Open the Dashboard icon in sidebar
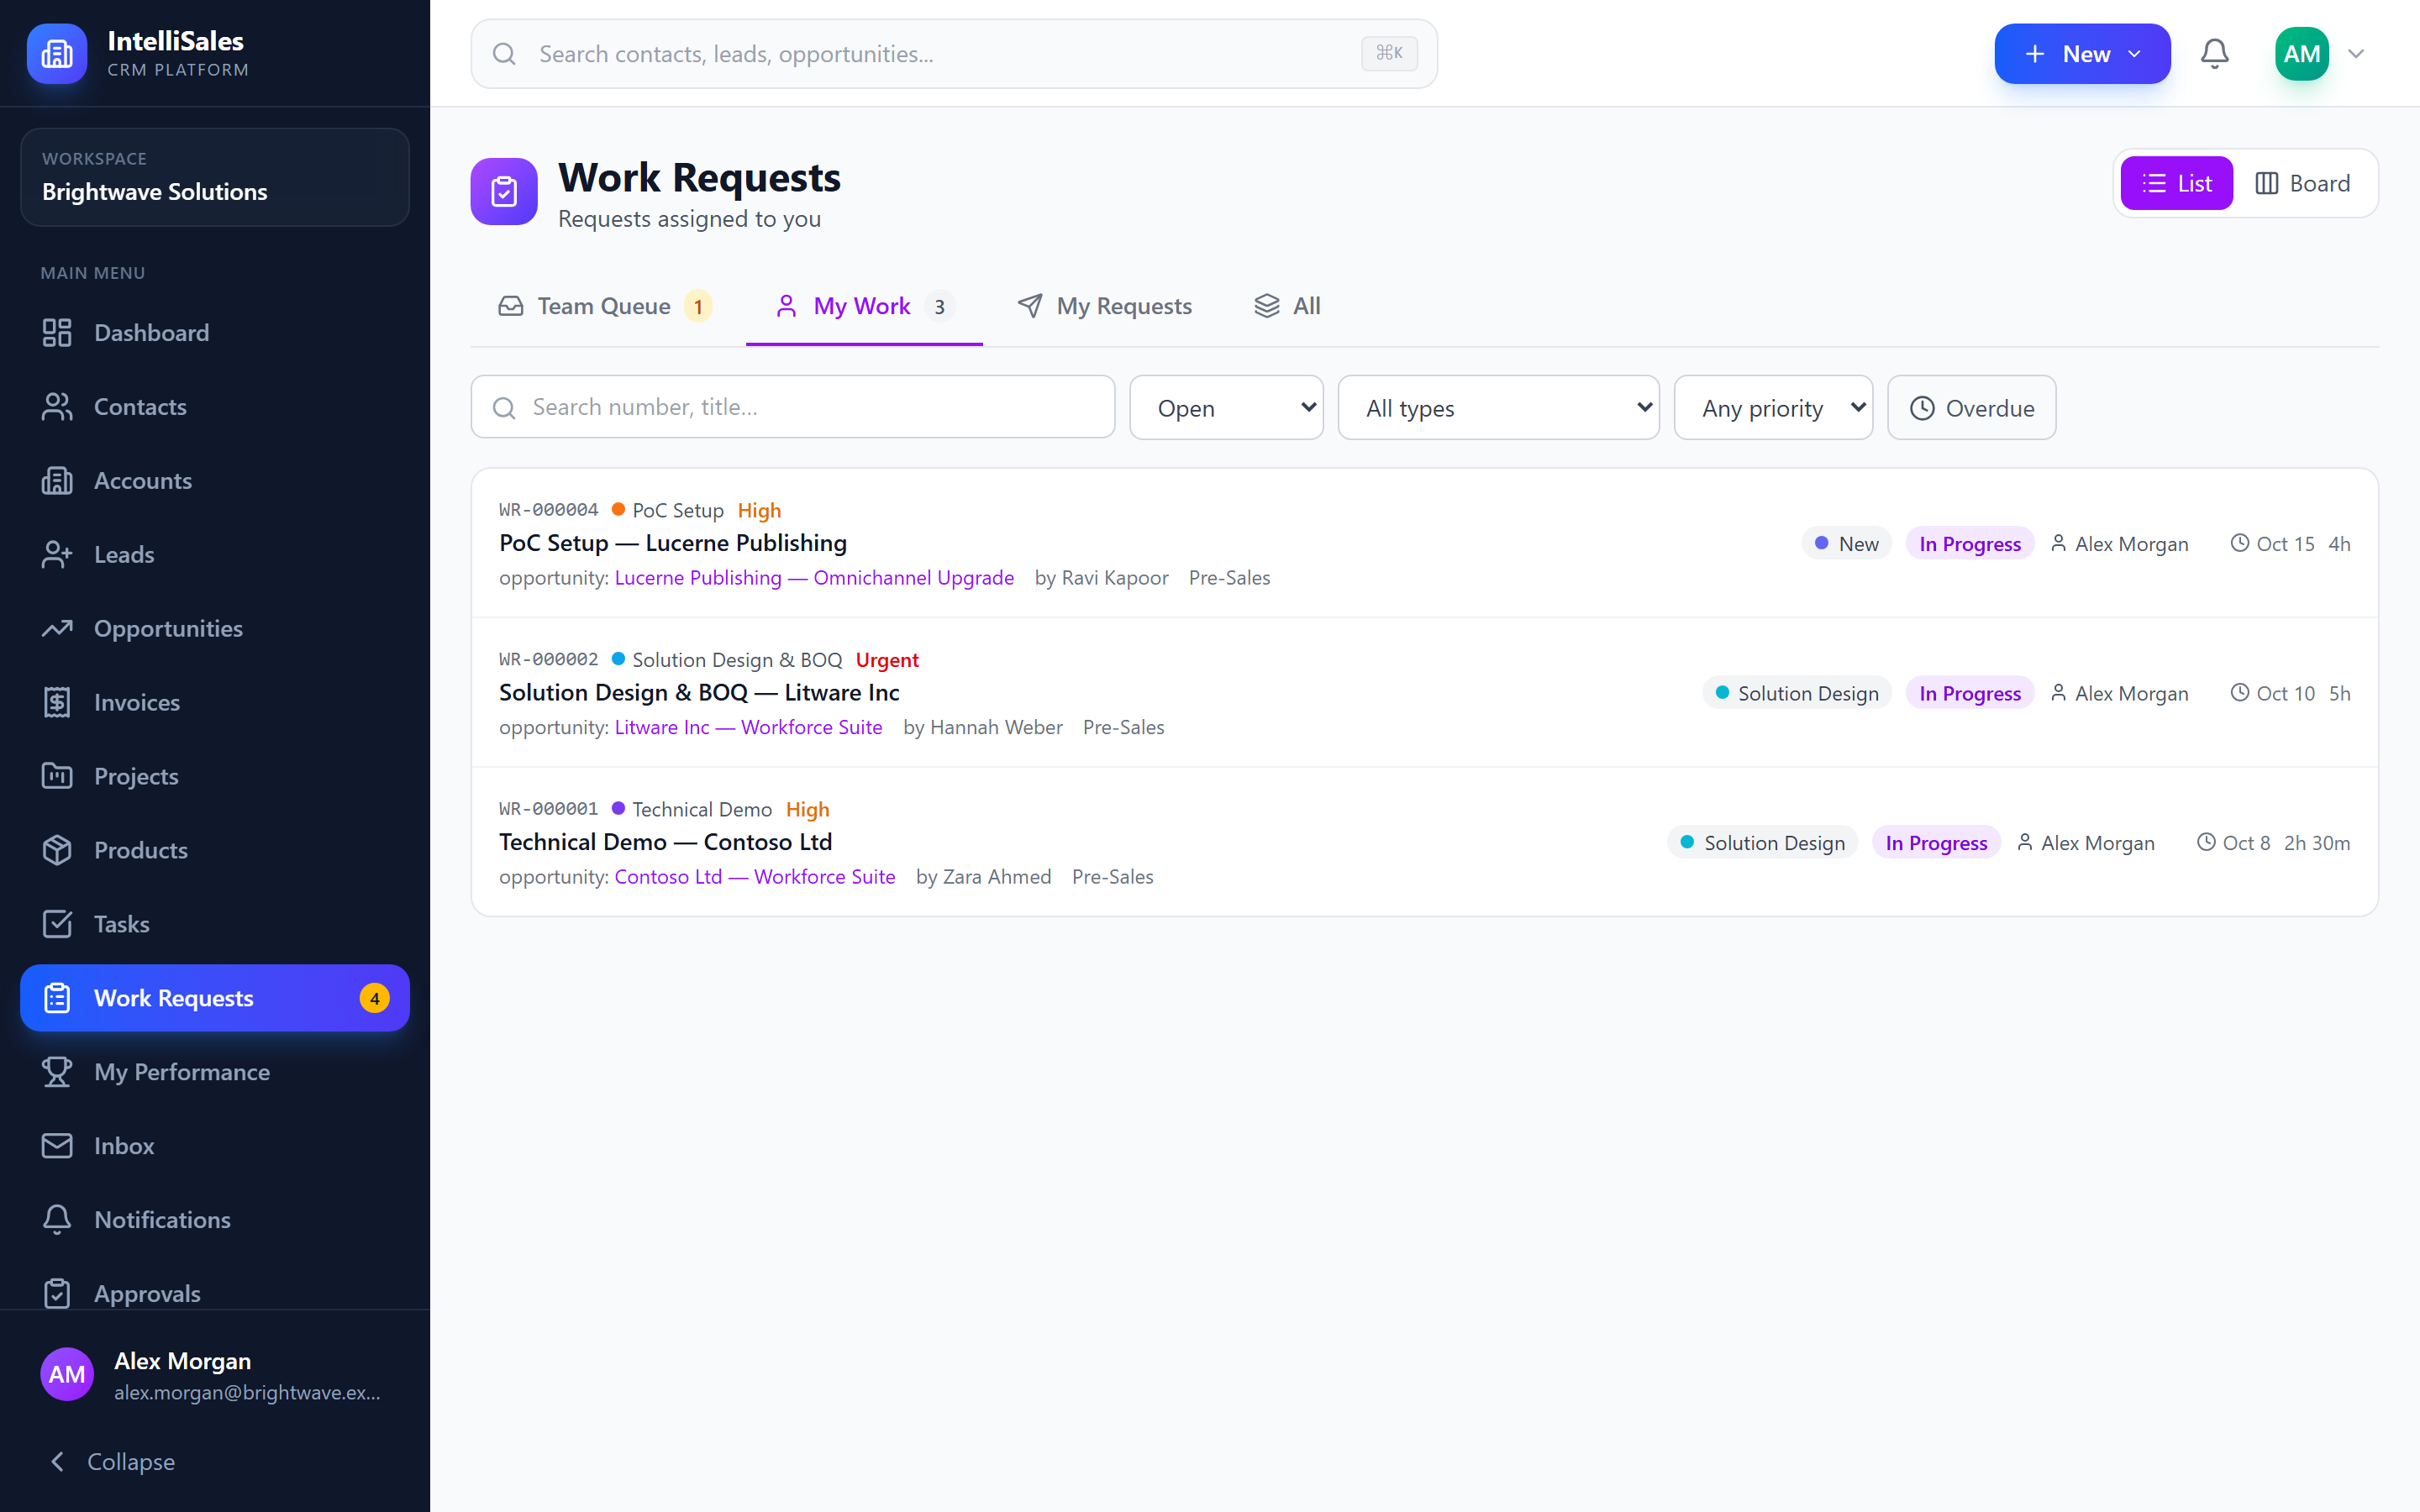Screen dimensions: 2420x1512 click(x=57, y=333)
